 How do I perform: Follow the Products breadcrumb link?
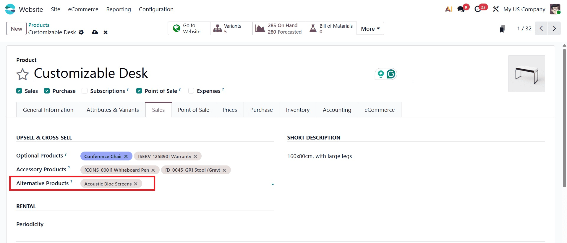[x=39, y=25]
